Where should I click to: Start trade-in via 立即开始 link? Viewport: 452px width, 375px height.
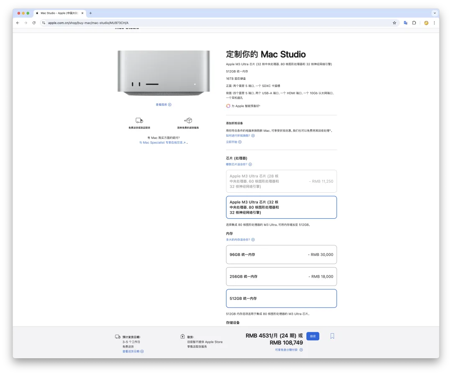[x=234, y=142]
